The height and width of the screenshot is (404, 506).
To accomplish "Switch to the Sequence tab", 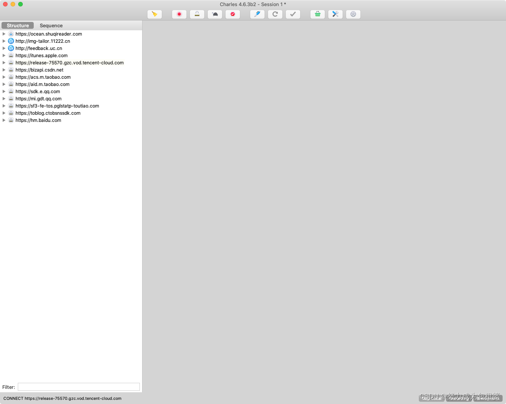I will point(51,25).
